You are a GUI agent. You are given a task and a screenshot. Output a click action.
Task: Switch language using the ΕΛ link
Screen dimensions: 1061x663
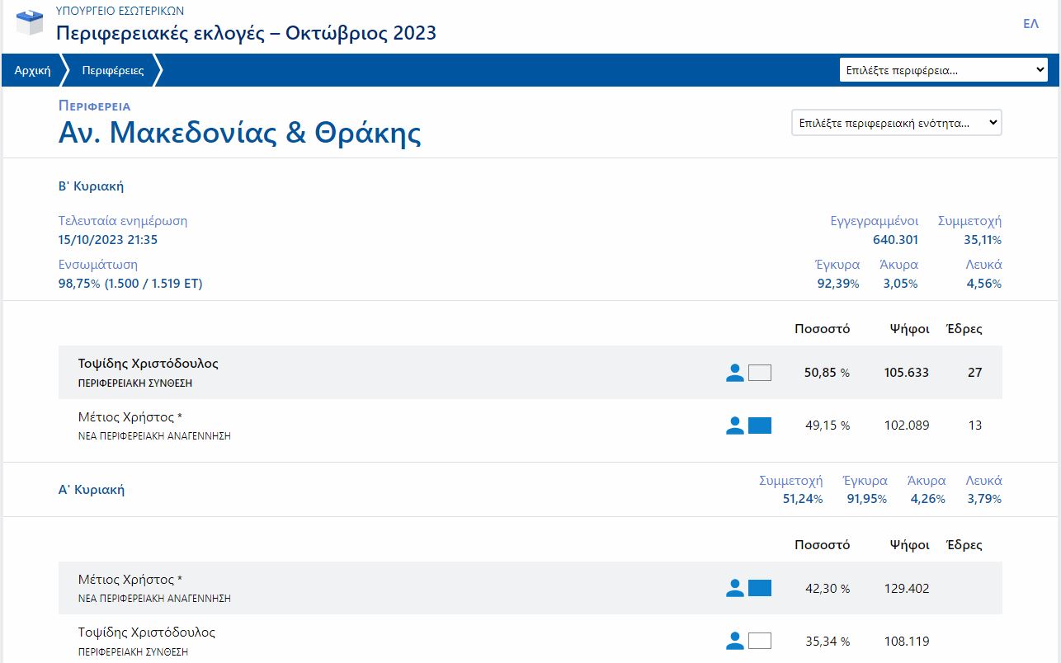coord(1030,24)
